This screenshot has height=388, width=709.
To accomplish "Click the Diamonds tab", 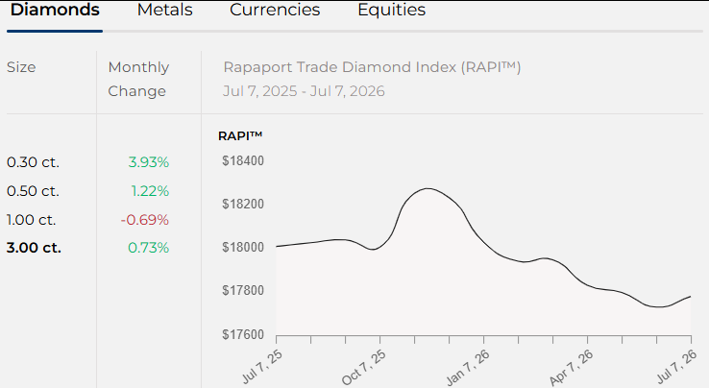I will click(55, 10).
